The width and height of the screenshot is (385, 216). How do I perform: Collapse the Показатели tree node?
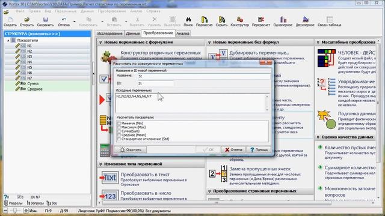pos(8,40)
